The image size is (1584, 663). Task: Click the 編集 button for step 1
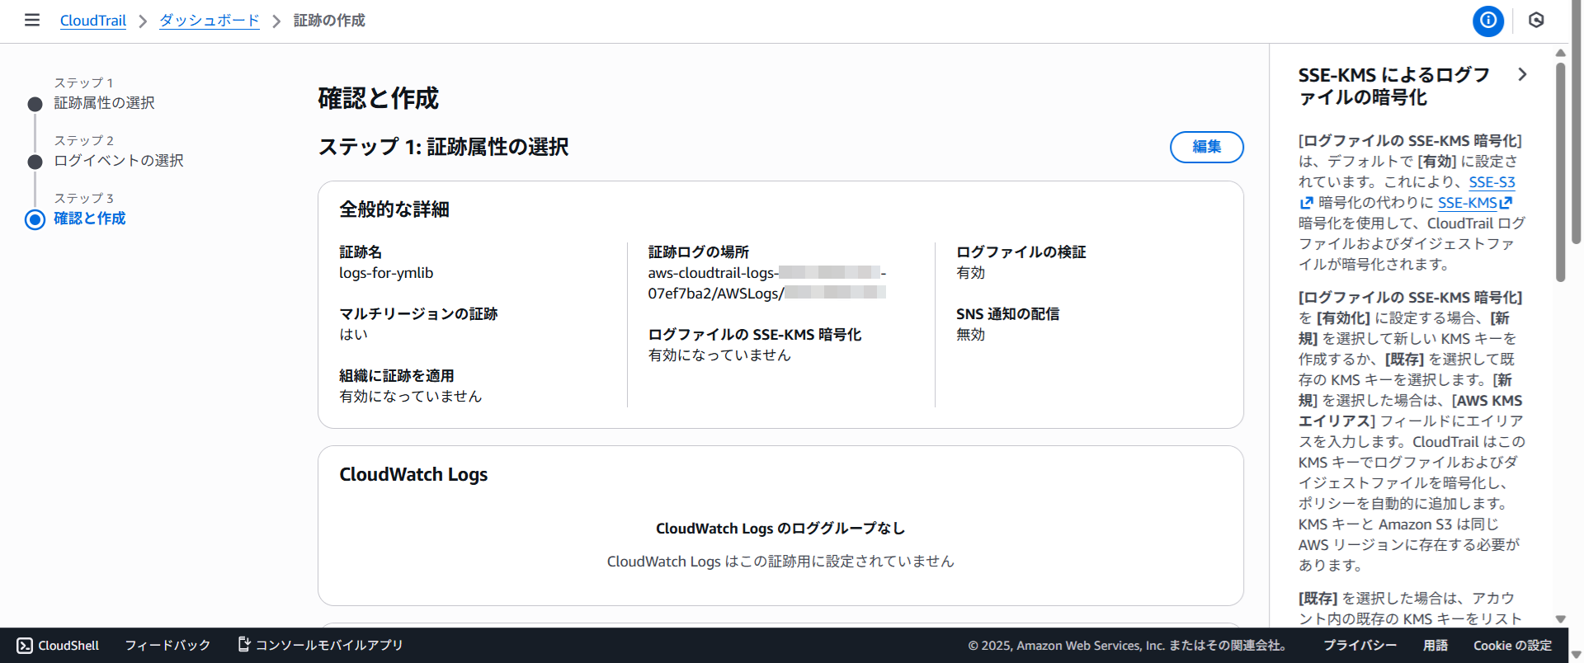coord(1206,147)
